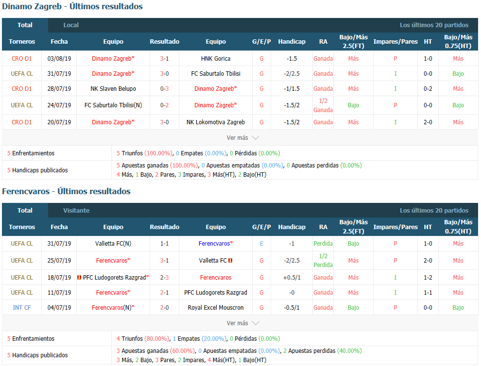
Task: Click the red card icon beside PFC Ludogorets Razgrad
Action: pos(79,277)
